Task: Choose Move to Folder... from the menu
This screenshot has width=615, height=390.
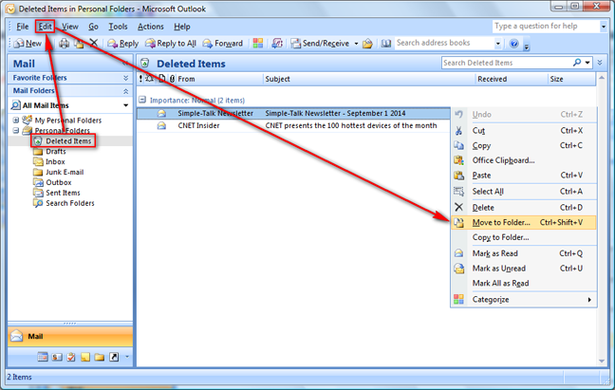Action: tap(501, 222)
